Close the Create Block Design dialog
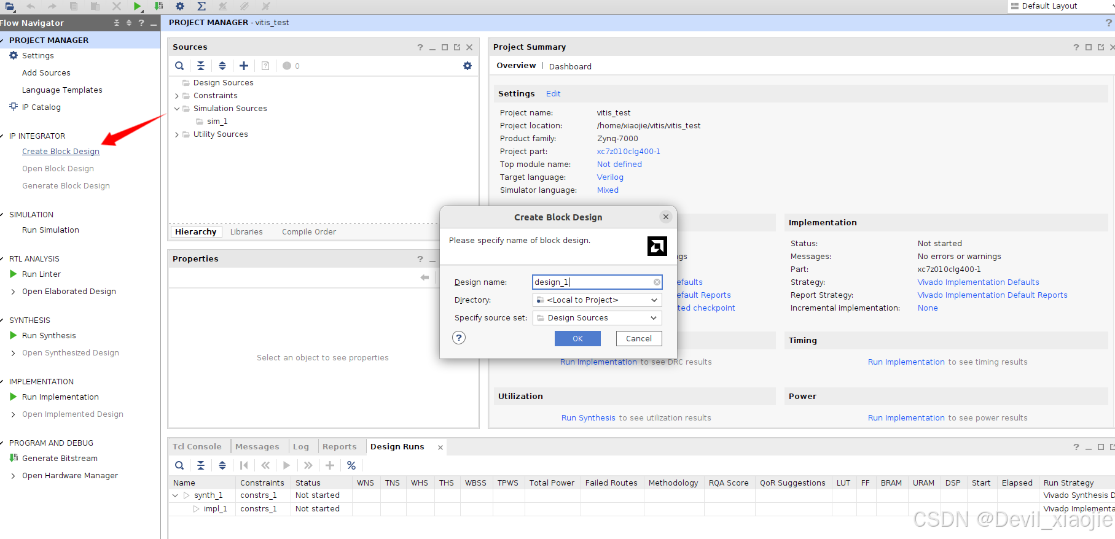Image resolution: width=1115 pixels, height=539 pixels. tap(665, 217)
